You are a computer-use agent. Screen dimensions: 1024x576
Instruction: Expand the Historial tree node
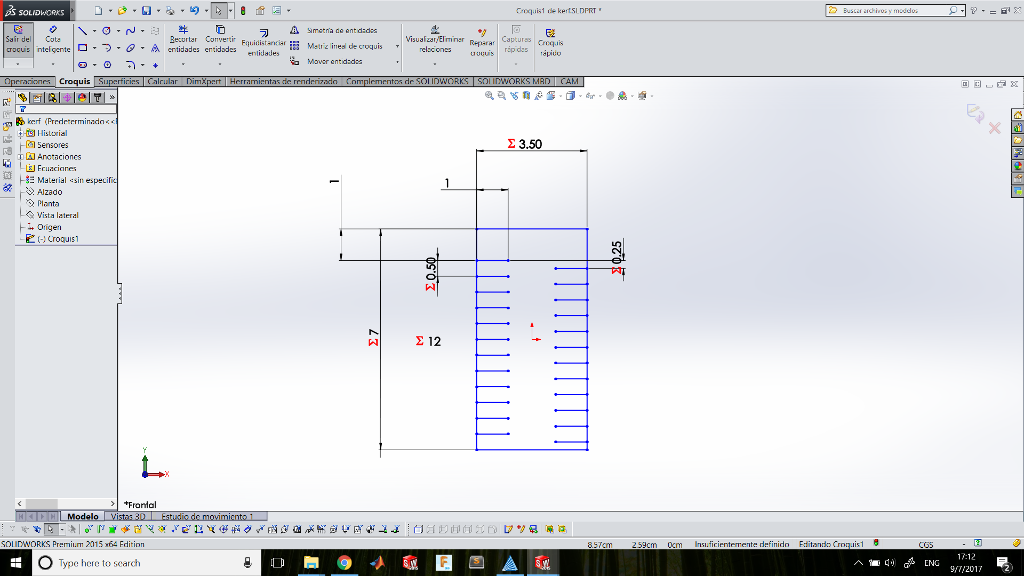coord(20,133)
